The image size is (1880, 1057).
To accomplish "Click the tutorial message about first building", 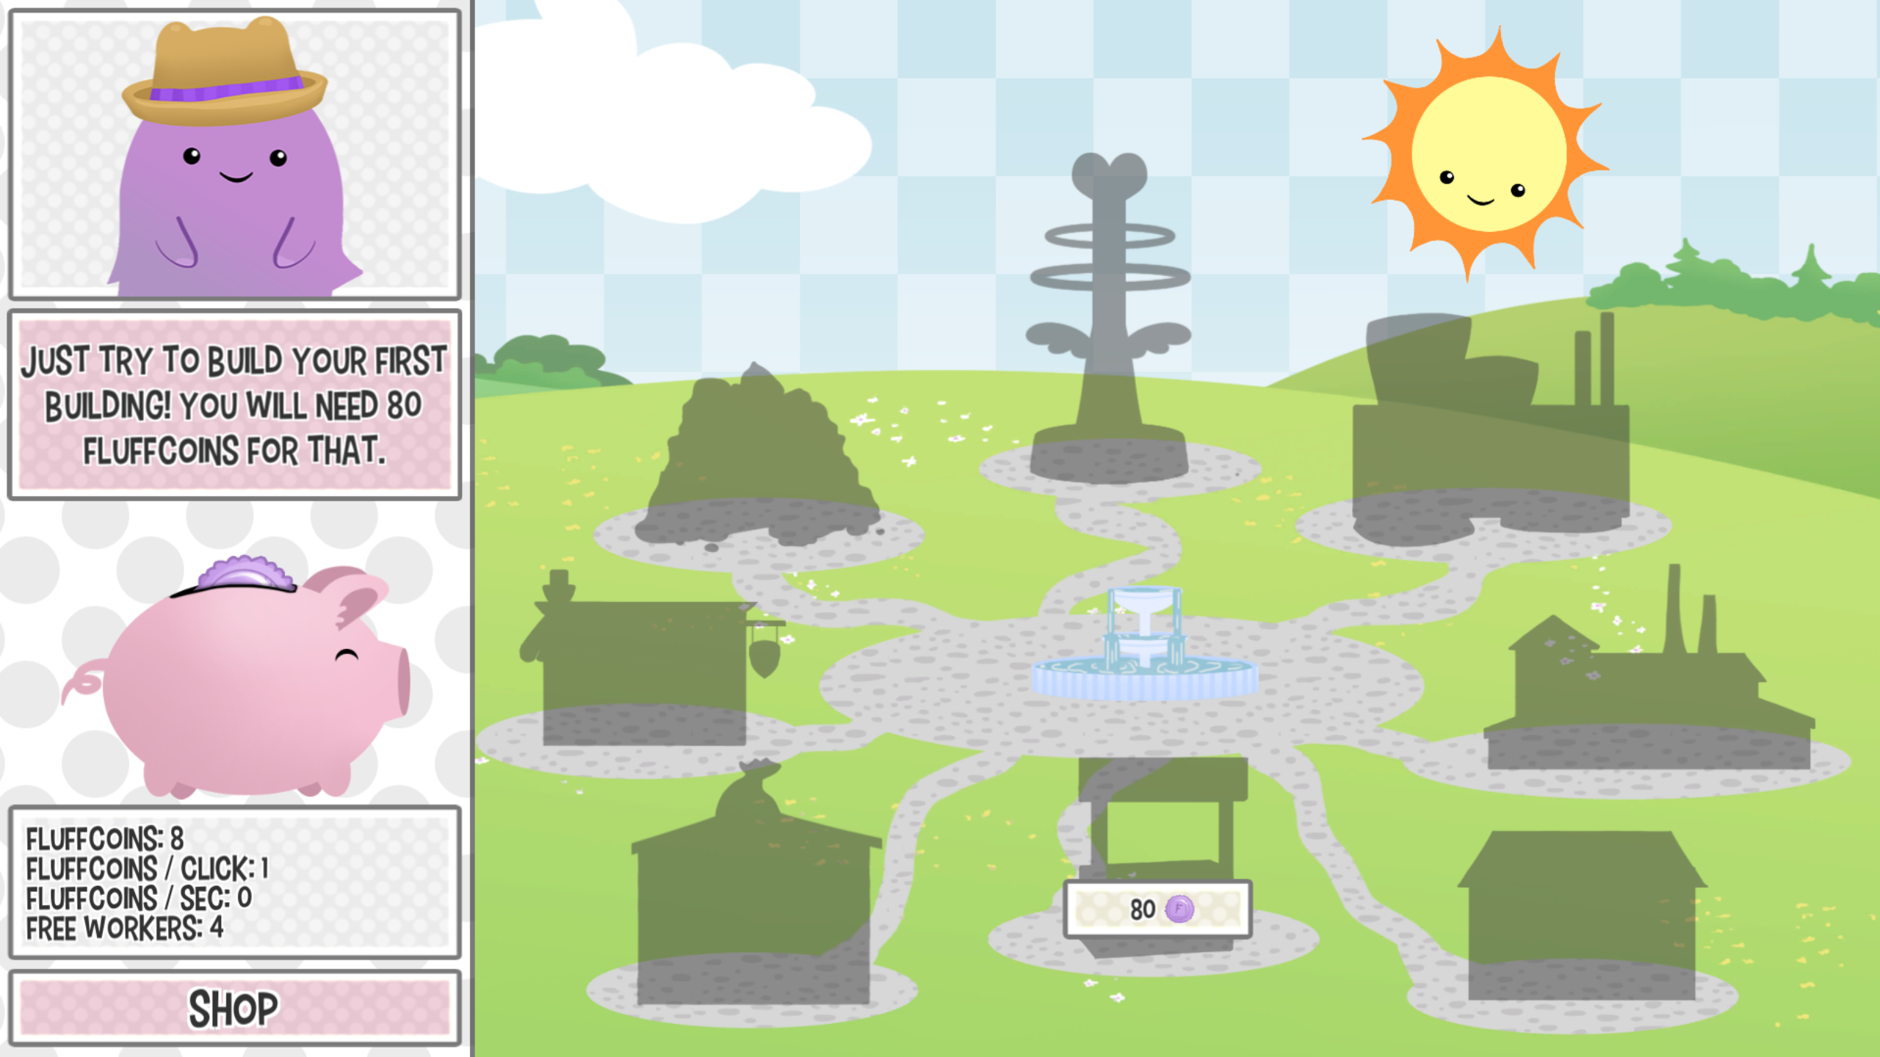I will pos(234,405).
